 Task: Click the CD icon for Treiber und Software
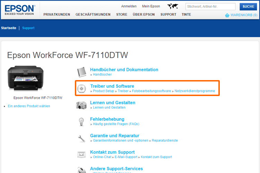coord(81,88)
